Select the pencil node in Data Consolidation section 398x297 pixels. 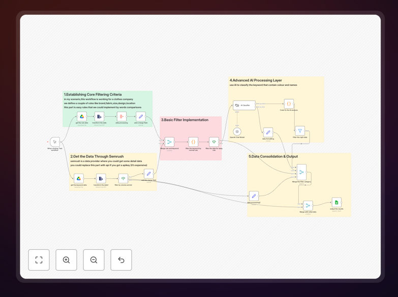[x=254, y=196]
